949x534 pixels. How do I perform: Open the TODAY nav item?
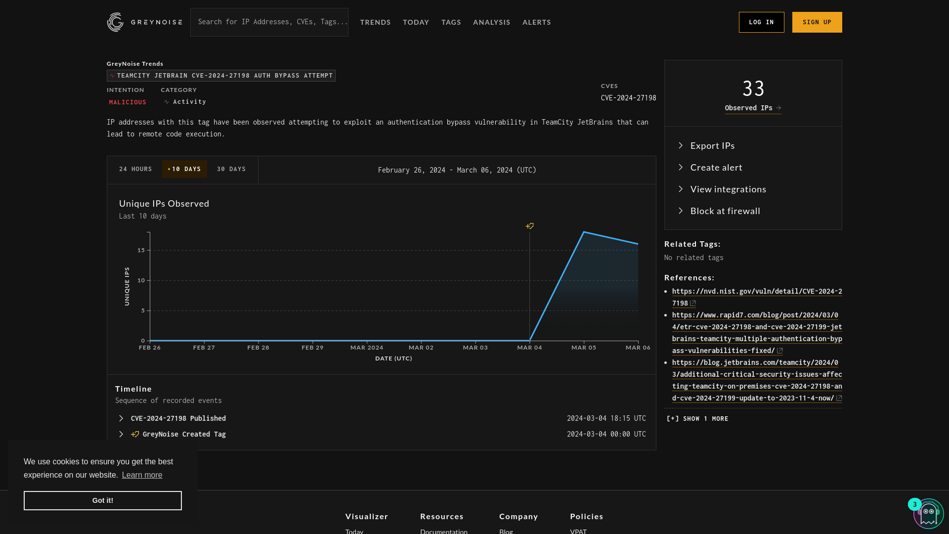pos(416,22)
